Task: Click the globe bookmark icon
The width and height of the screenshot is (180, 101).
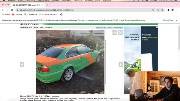Action: [x=61, y=14]
